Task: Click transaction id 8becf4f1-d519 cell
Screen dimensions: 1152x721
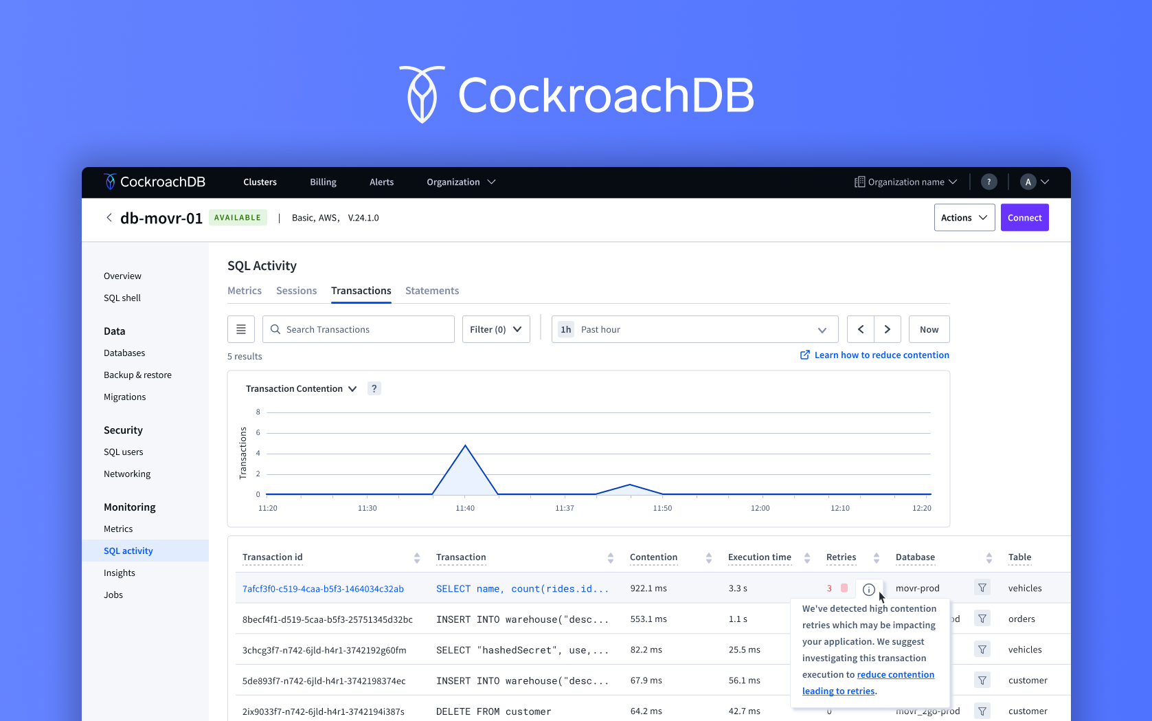Action: click(x=328, y=619)
